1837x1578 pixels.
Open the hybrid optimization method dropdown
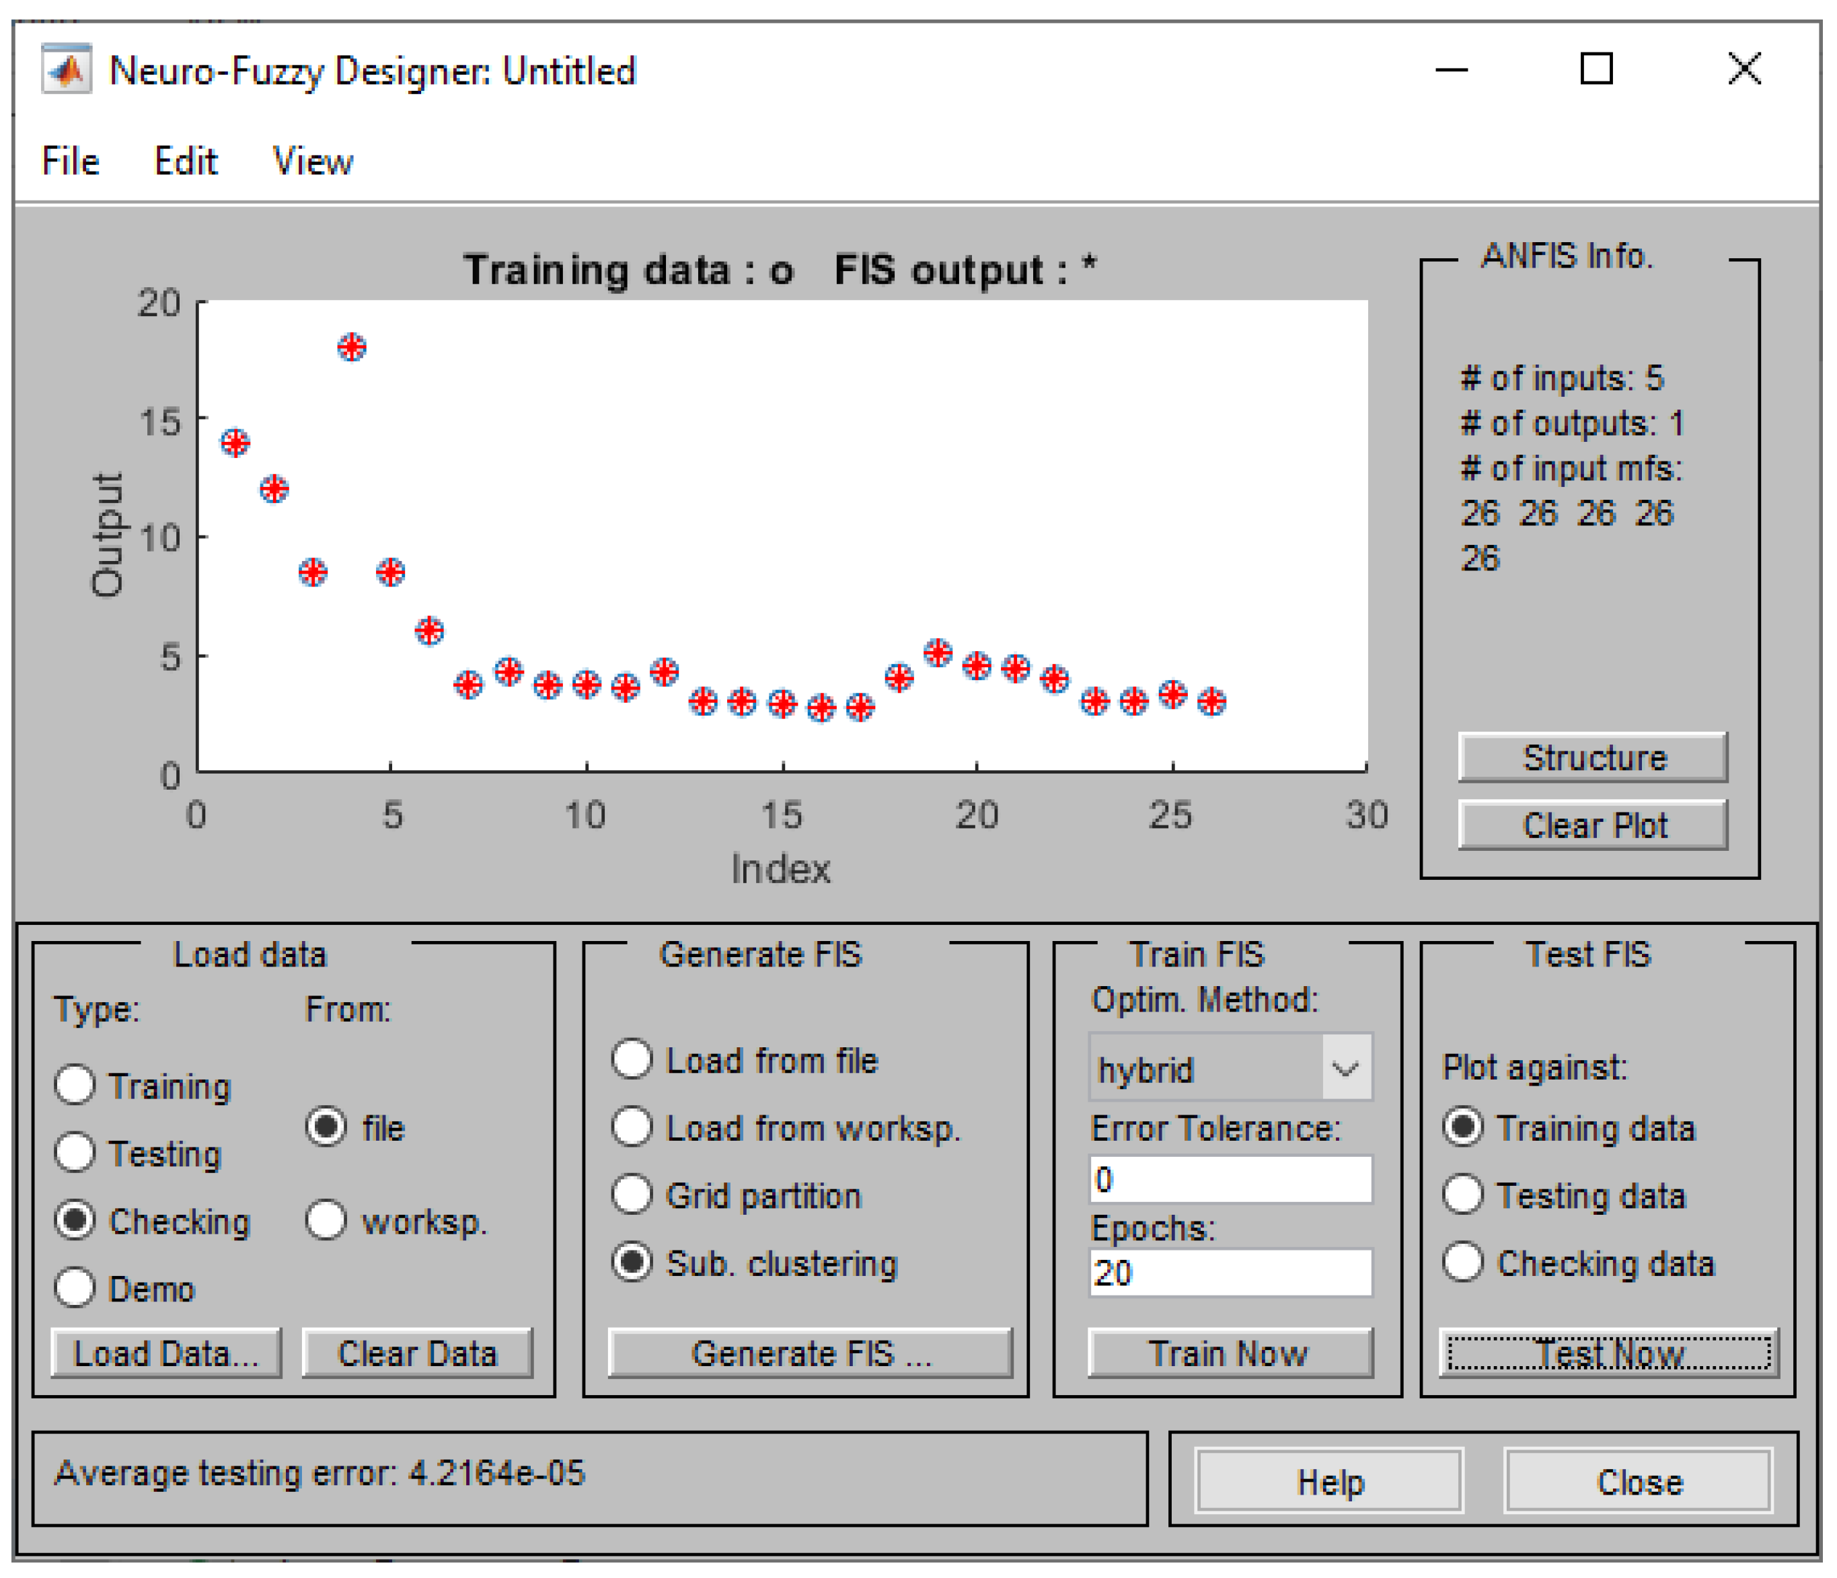pyautogui.click(x=1230, y=1068)
